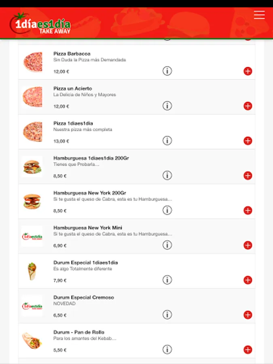The height and width of the screenshot is (364, 273).
Task: Show info for Pizza Barbacoa
Action: (167, 71)
